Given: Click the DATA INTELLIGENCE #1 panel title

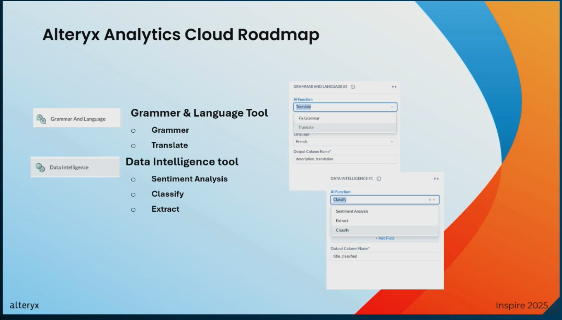Looking at the screenshot, I should [352, 179].
